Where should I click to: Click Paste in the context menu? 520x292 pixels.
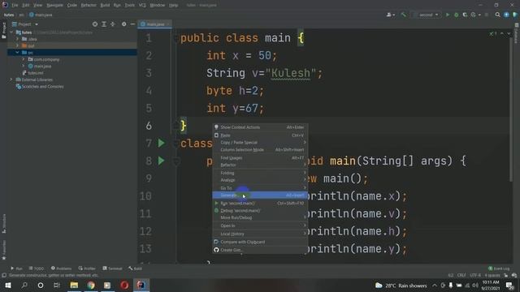tap(260, 135)
